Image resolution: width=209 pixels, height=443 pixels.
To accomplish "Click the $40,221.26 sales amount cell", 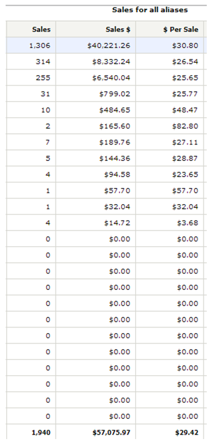I will click(96, 45).
